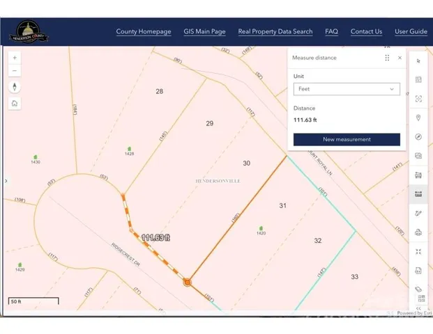The image size is (433, 334).
Task: Select parcel lot 33
Action: pos(355,277)
